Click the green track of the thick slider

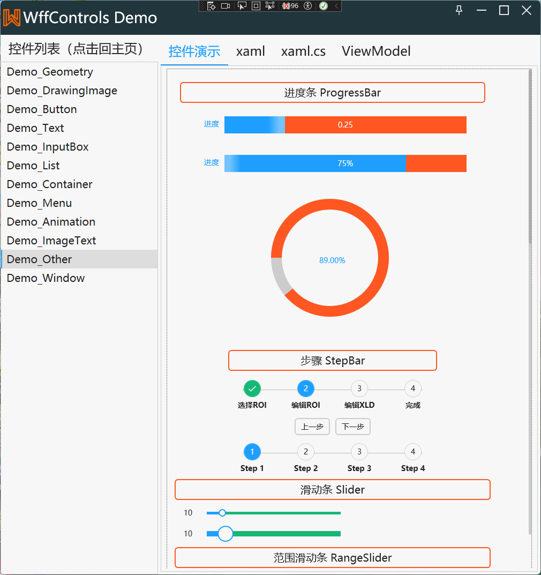point(287,534)
